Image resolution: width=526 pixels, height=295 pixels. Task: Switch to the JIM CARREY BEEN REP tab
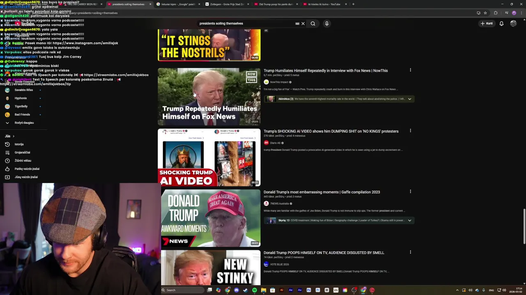80,4
